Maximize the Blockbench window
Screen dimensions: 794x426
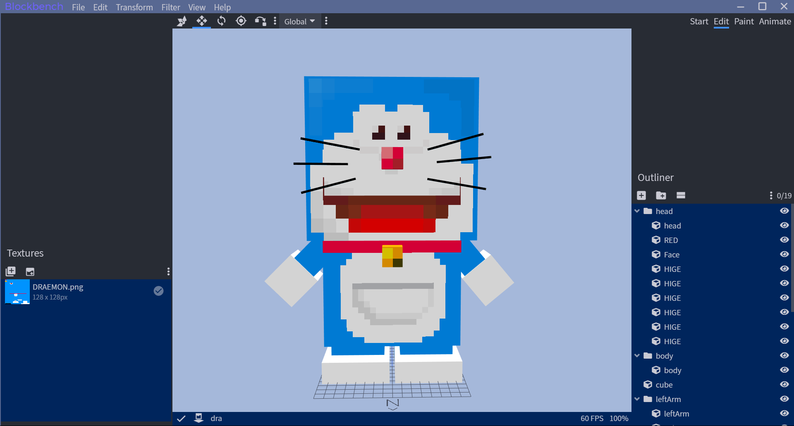coord(762,6)
